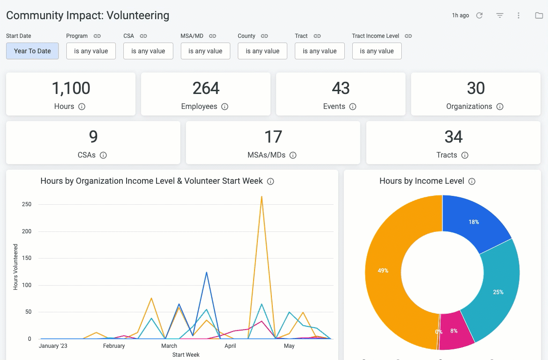Click the blue 18% donut segment
The width and height of the screenshot is (548, 360).
(474, 222)
